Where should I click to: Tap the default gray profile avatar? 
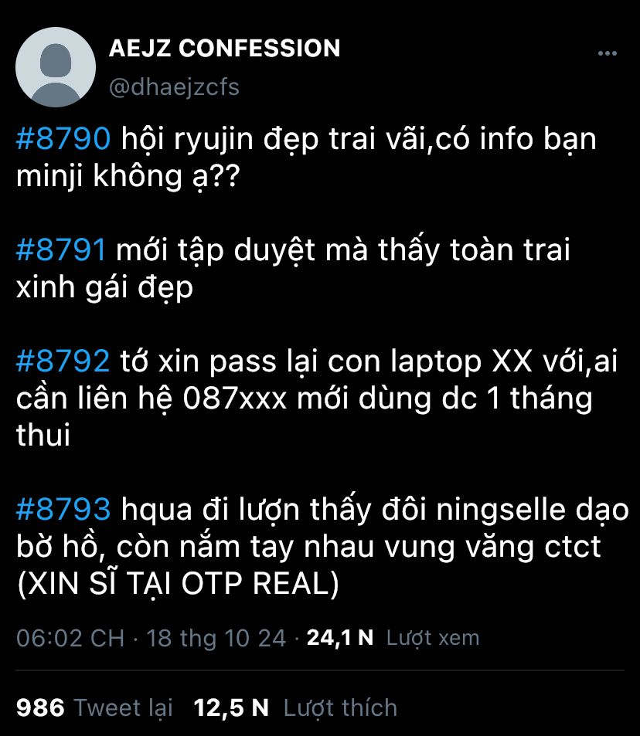tap(56, 67)
